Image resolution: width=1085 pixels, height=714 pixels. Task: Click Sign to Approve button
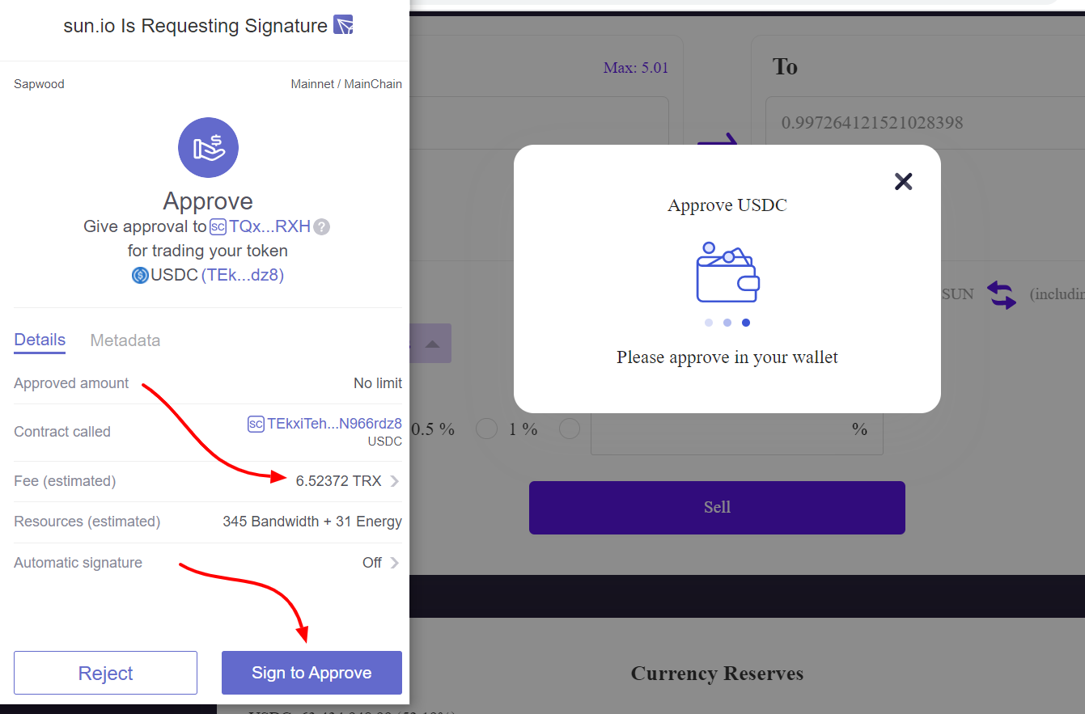[x=312, y=673]
